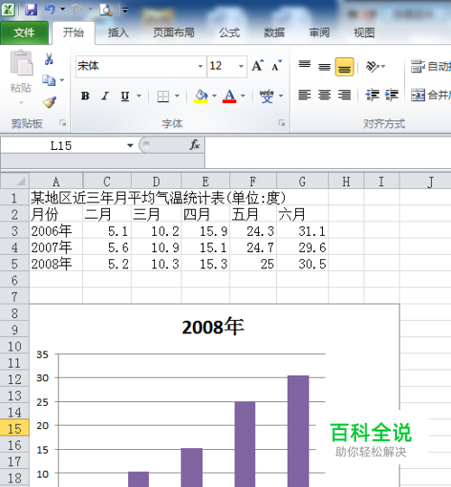
Task: Set top vertical alignment
Action: pos(304,65)
